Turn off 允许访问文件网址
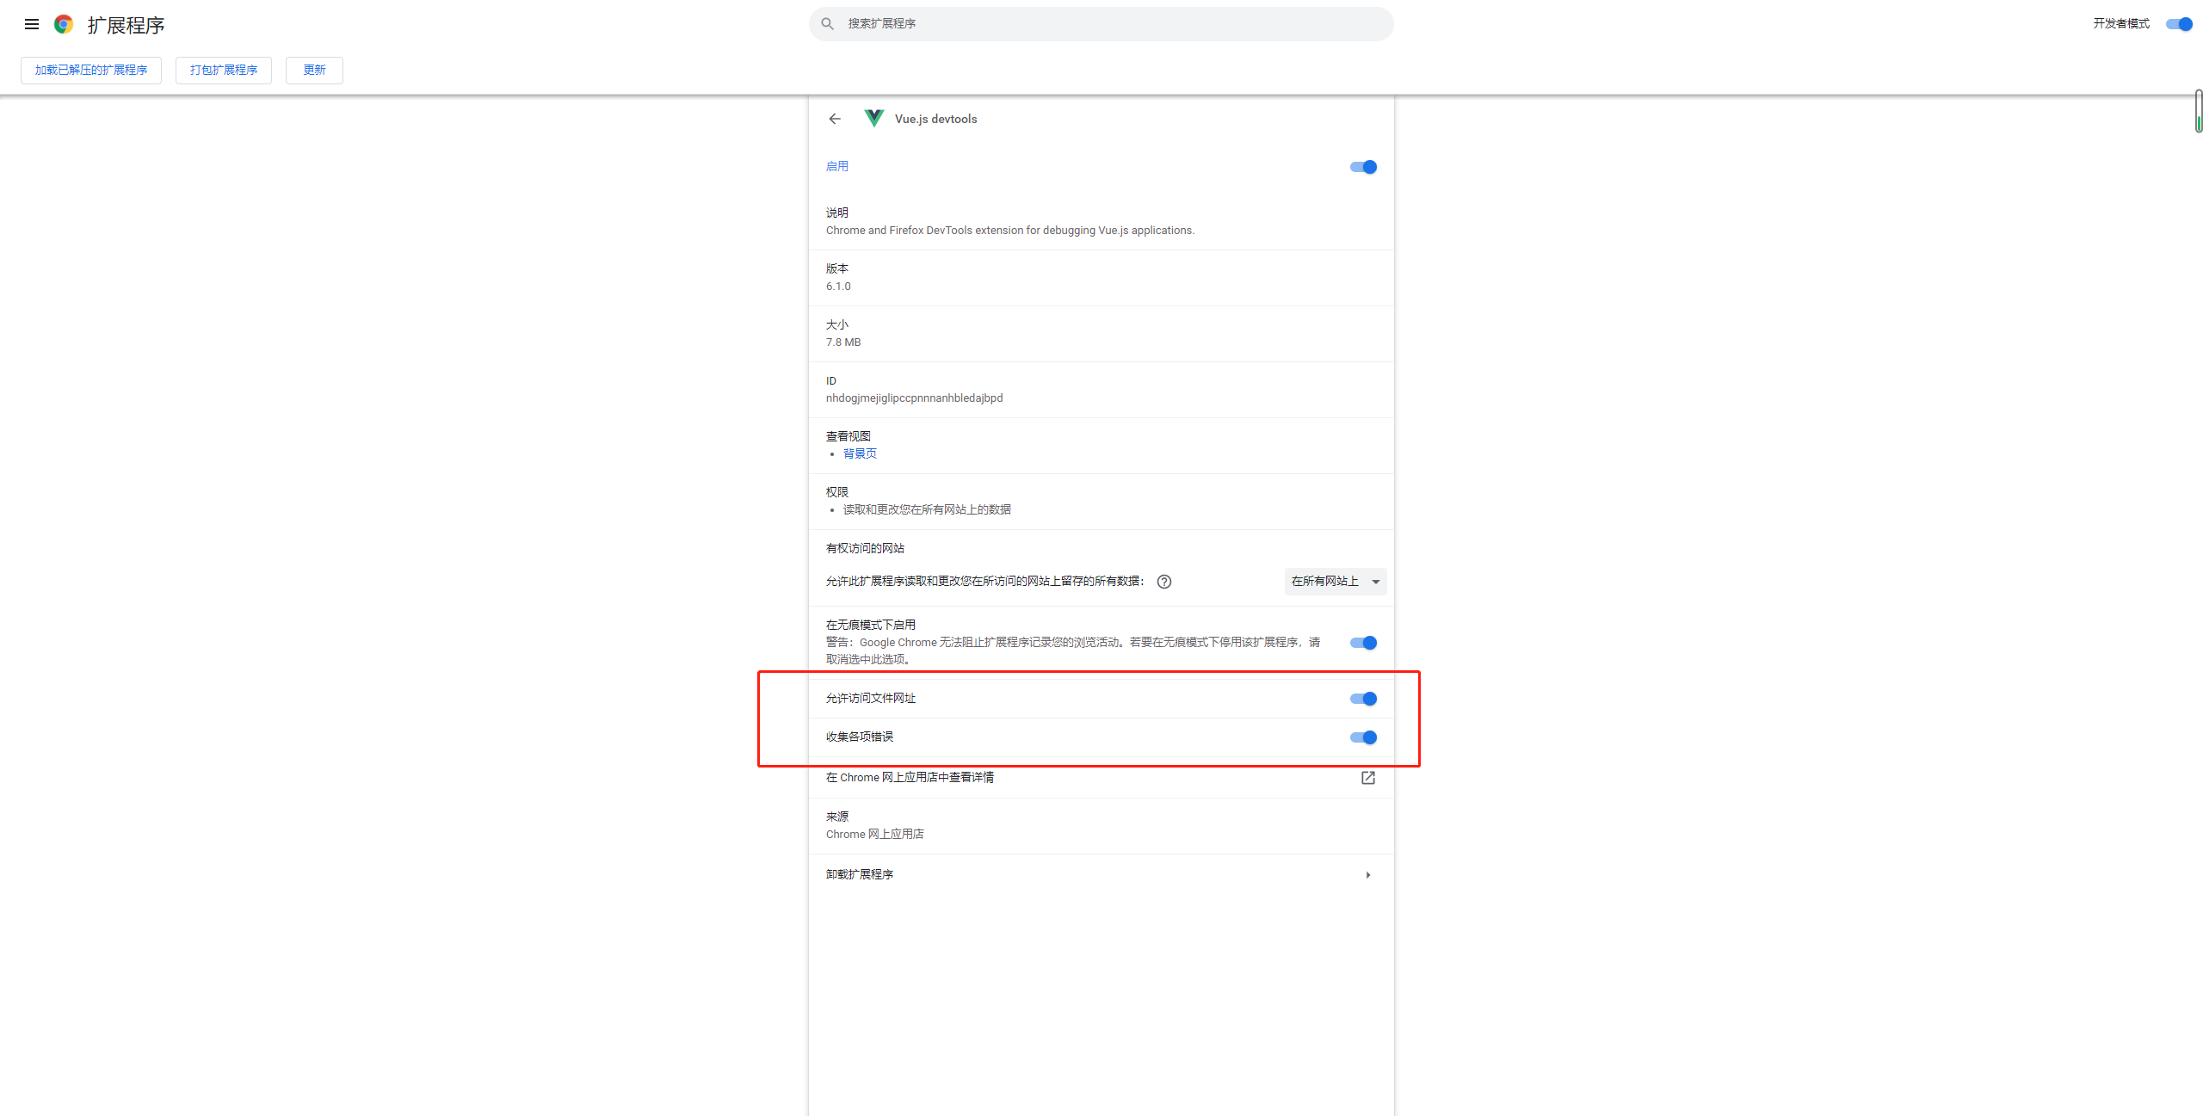2203x1116 pixels. tap(1362, 699)
